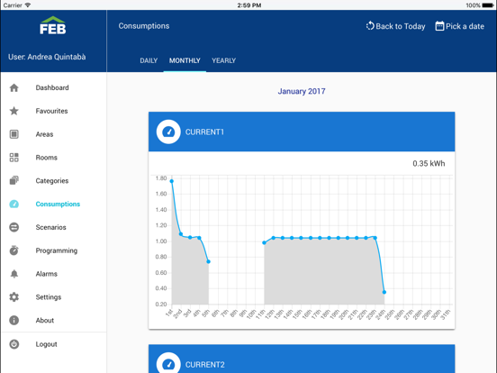The width and height of the screenshot is (497, 373).
Task: Click Logout text
Action: tap(46, 344)
